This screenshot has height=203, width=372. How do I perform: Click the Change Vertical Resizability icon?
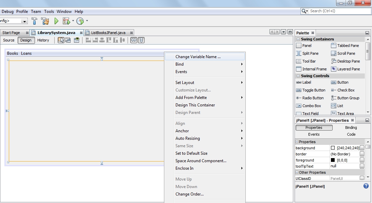[141, 40]
